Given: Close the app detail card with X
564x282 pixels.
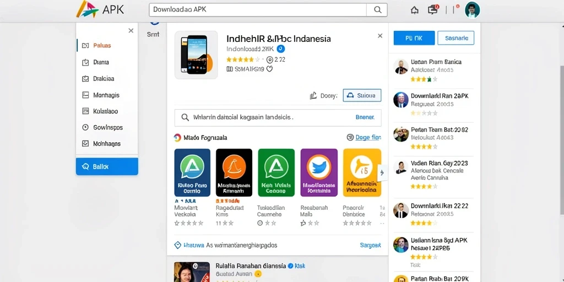Looking at the screenshot, I should (380, 36).
